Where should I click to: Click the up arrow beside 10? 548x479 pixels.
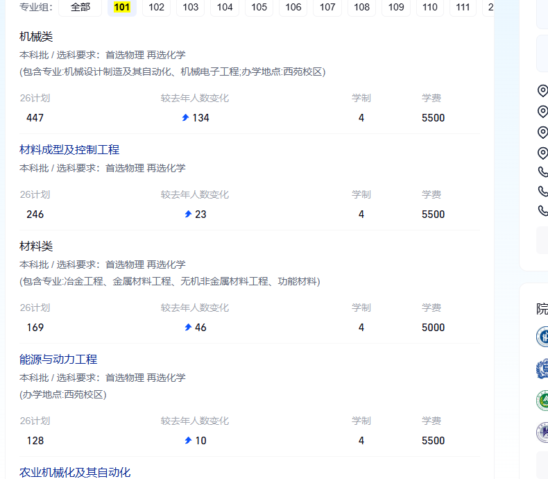pos(188,440)
